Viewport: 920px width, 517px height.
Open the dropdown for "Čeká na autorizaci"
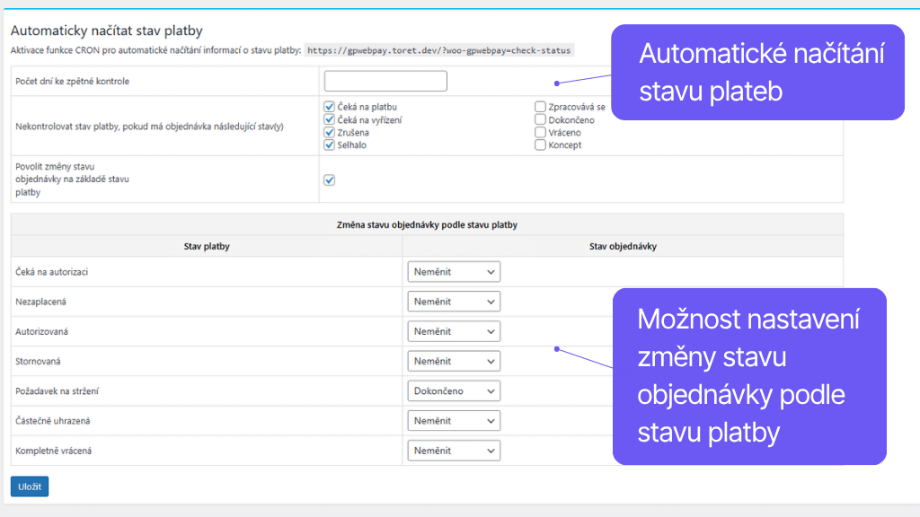tap(454, 271)
